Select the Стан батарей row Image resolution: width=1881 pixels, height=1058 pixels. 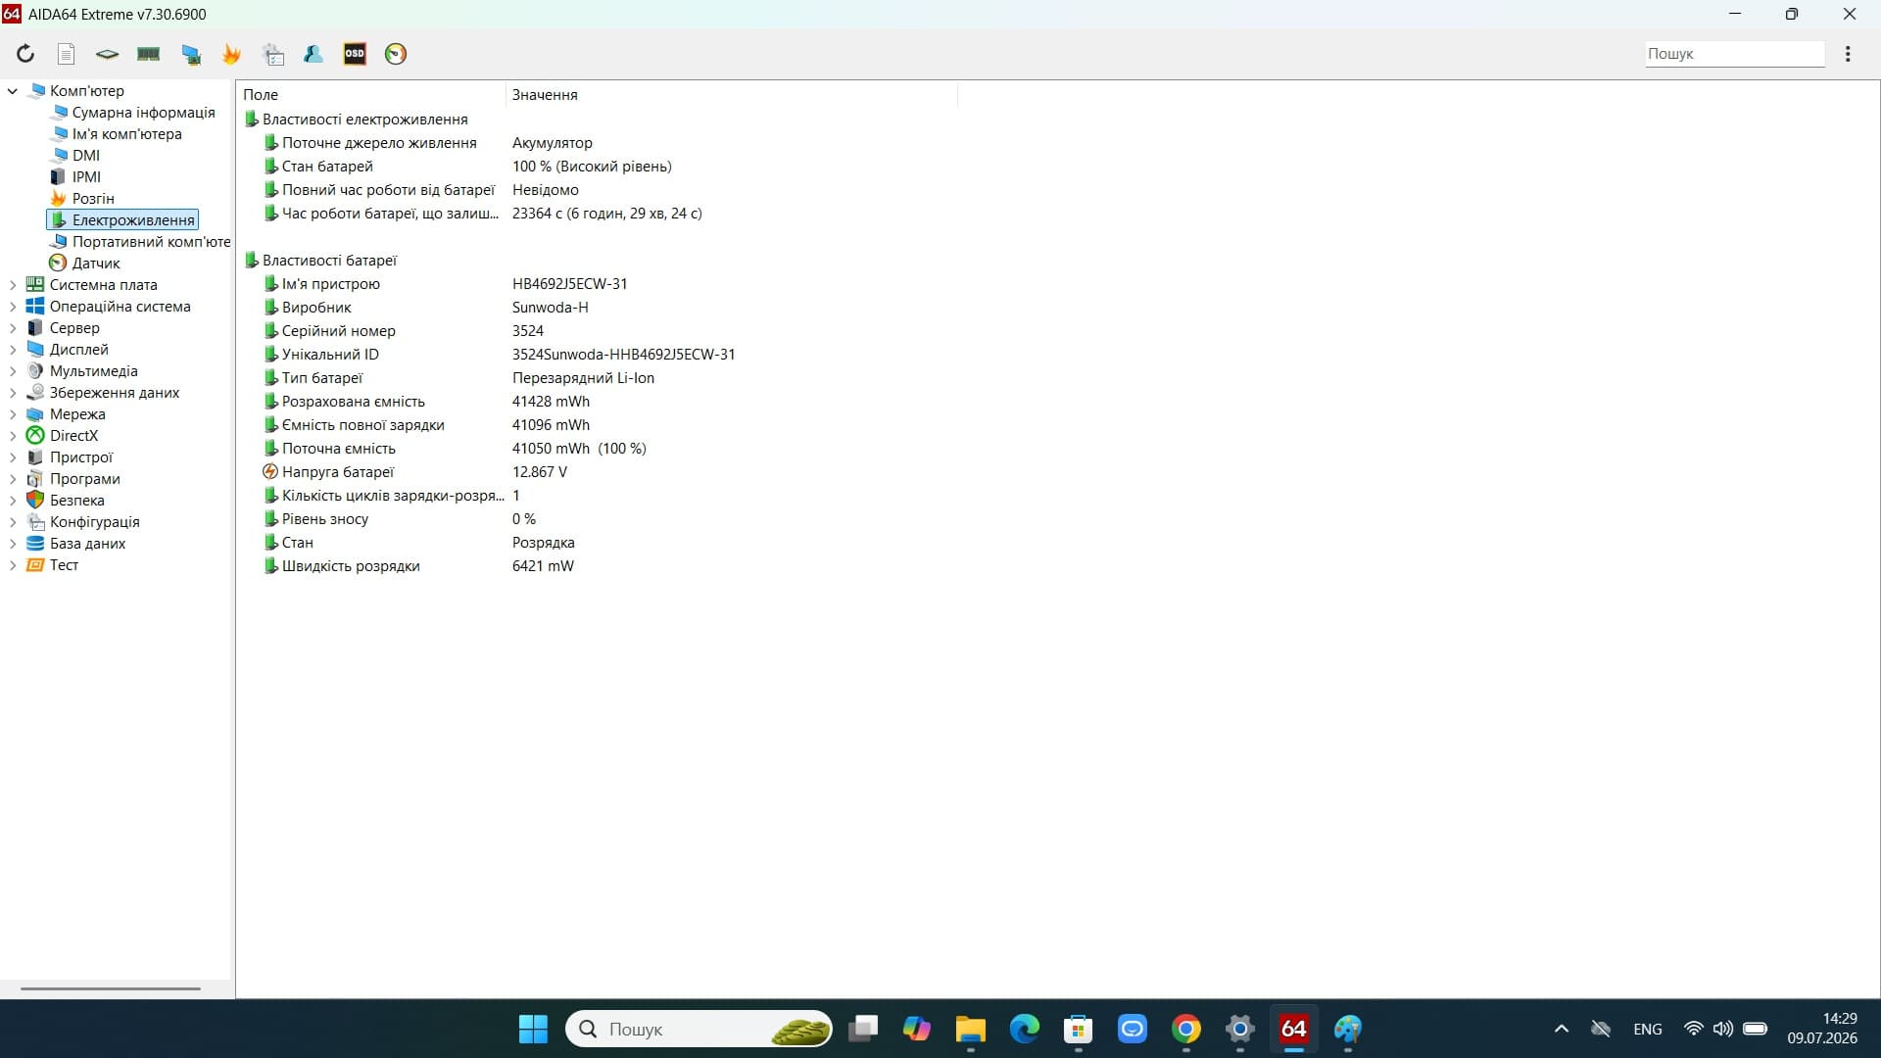(x=598, y=167)
